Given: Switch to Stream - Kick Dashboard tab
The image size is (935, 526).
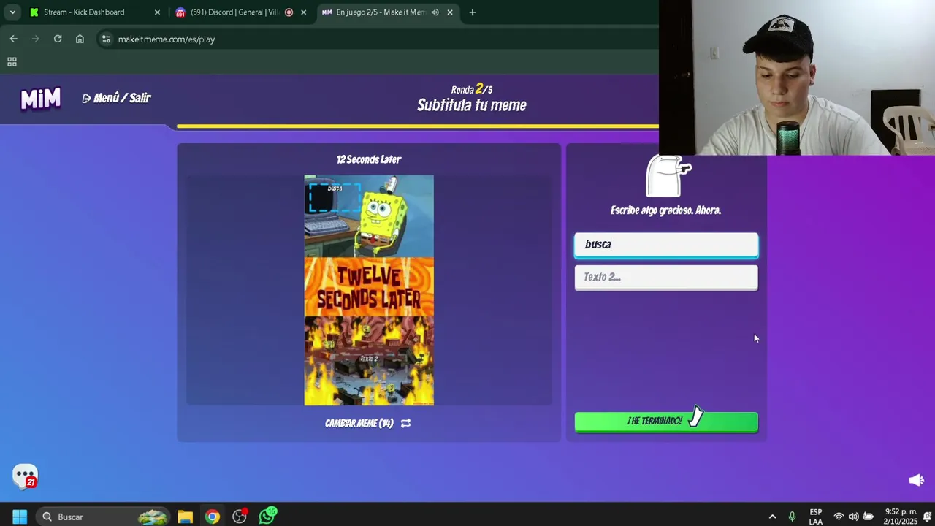Looking at the screenshot, I should (84, 12).
